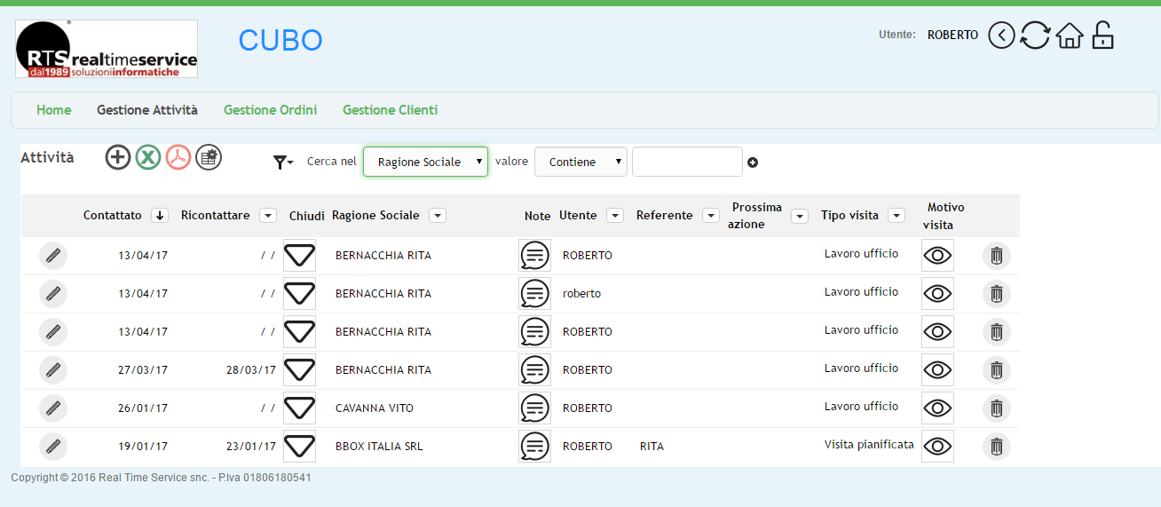Click the CUBO title
The image size is (1161, 507).
tap(280, 40)
